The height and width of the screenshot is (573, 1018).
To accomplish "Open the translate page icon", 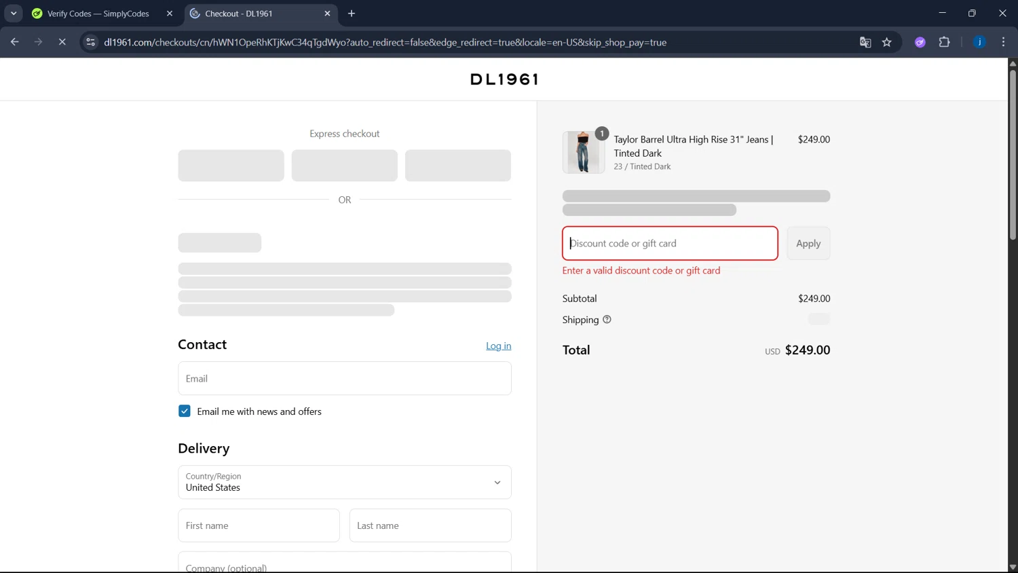I will tap(865, 42).
